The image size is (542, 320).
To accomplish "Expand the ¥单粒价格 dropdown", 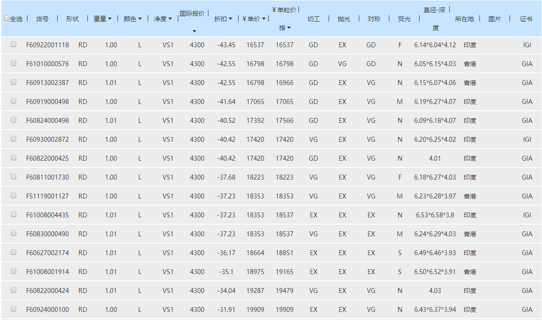I will (289, 28).
